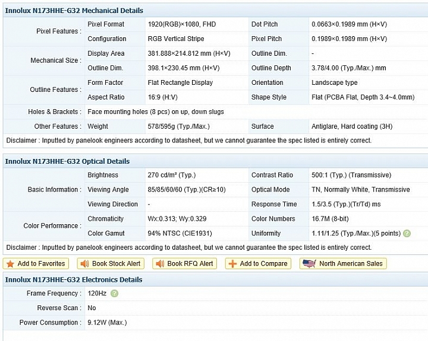This screenshot has height=341, width=428.
Task: Select the disclaimer text under Optical Details
Action: (188, 247)
